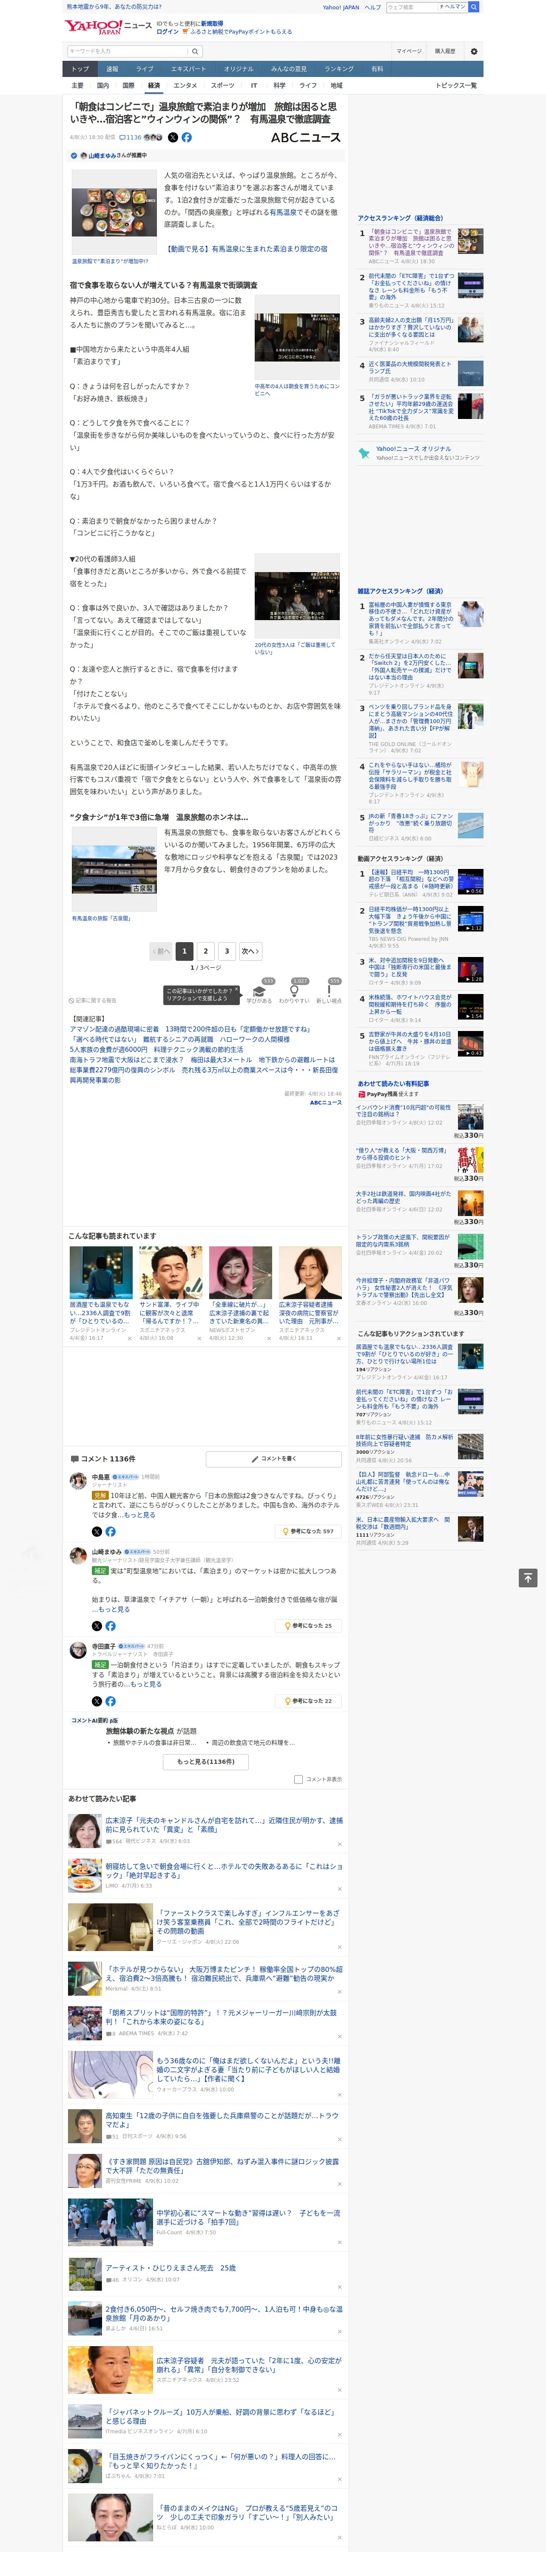The height and width of the screenshot is (2552, 546).
Task: Open rank 2 ETC障害 article in access ranking
Action: [x=411, y=285]
